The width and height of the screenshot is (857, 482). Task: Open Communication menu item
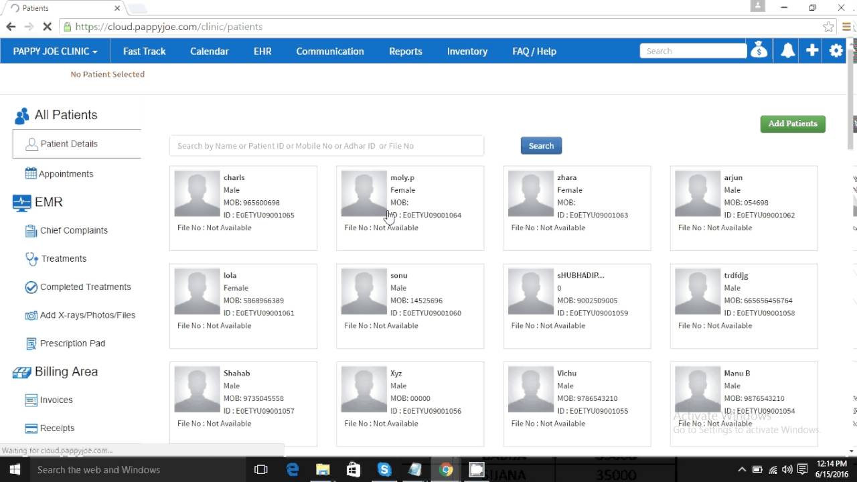click(330, 52)
